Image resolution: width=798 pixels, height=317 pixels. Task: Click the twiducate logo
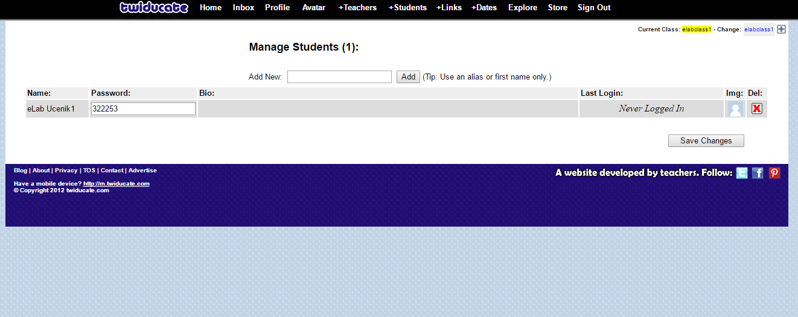click(154, 8)
